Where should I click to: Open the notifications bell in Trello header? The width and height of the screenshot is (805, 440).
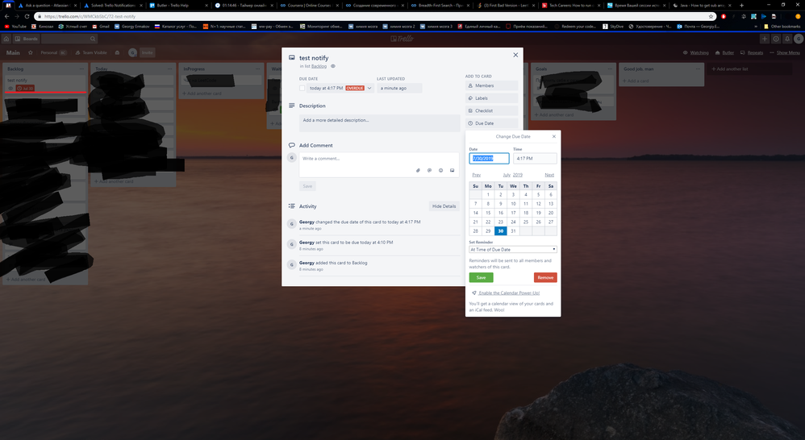pyautogui.click(x=787, y=39)
